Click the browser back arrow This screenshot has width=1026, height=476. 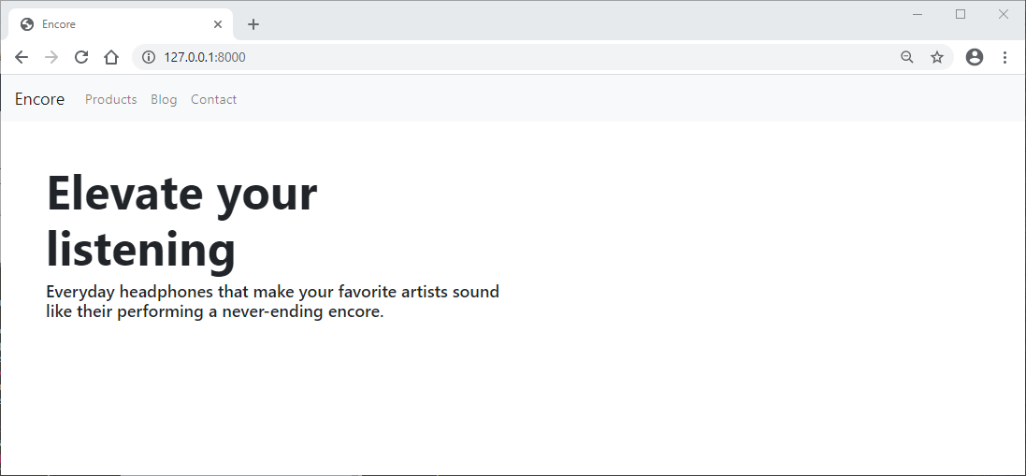click(x=21, y=57)
